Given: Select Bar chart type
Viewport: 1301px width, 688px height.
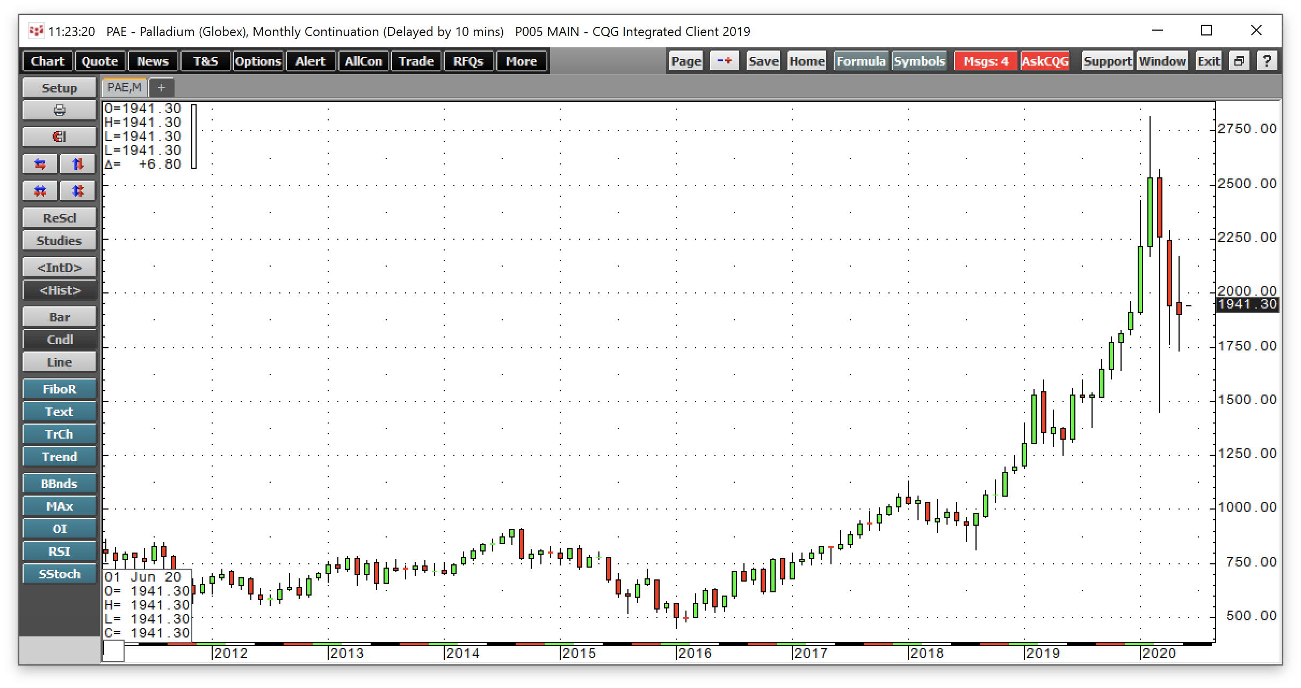Looking at the screenshot, I should tap(59, 317).
